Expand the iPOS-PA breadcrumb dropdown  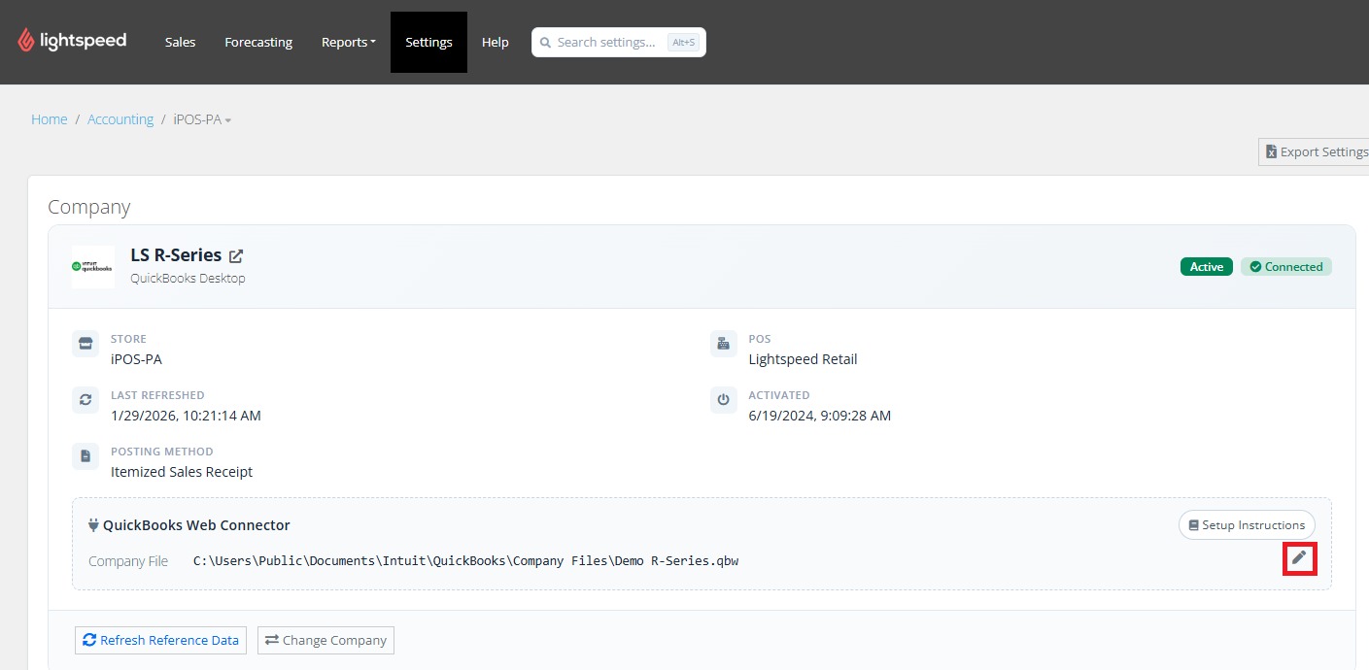[202, 119]
